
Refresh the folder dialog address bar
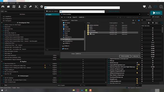[120, 17]
